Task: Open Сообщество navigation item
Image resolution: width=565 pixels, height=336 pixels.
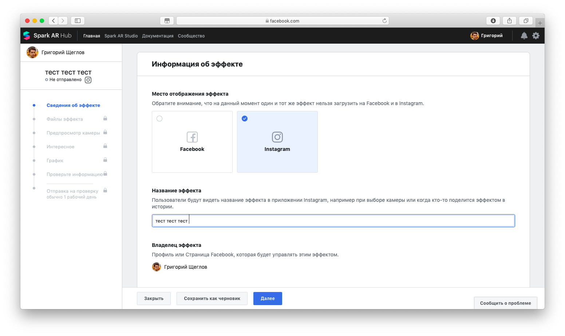Action: [191, 36]
